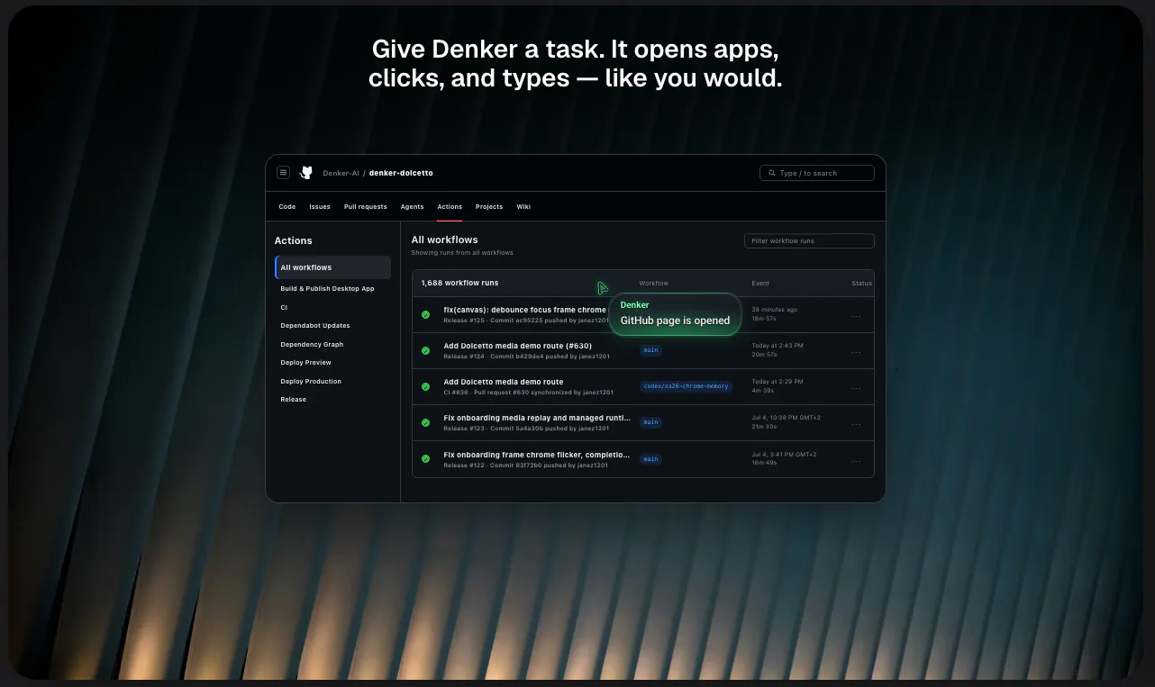Open the fix(canvas): debounce focus frame run
This screenshot has height=687, width=1155.
click(x=525, y=310)
